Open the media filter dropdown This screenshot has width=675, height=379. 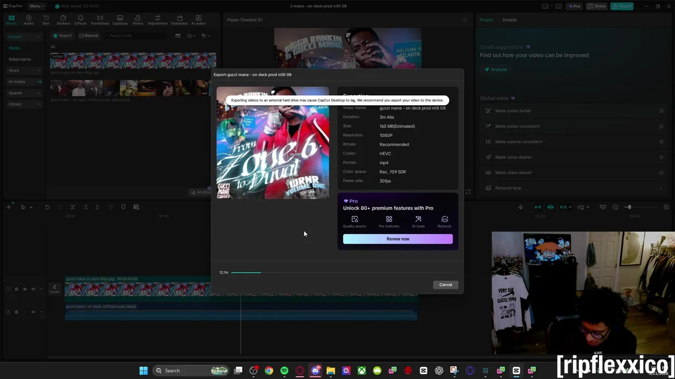206,36
